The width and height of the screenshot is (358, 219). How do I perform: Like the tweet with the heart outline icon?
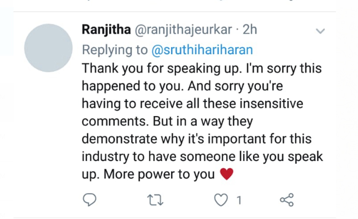tap(221, 200)
